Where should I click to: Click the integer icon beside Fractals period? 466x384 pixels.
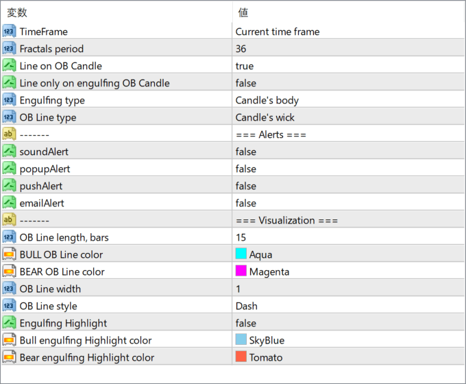coord(9,49)
